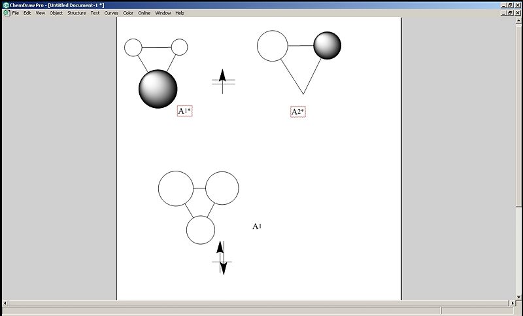
Task: Close the inner document window
Action: click(518, 13)
